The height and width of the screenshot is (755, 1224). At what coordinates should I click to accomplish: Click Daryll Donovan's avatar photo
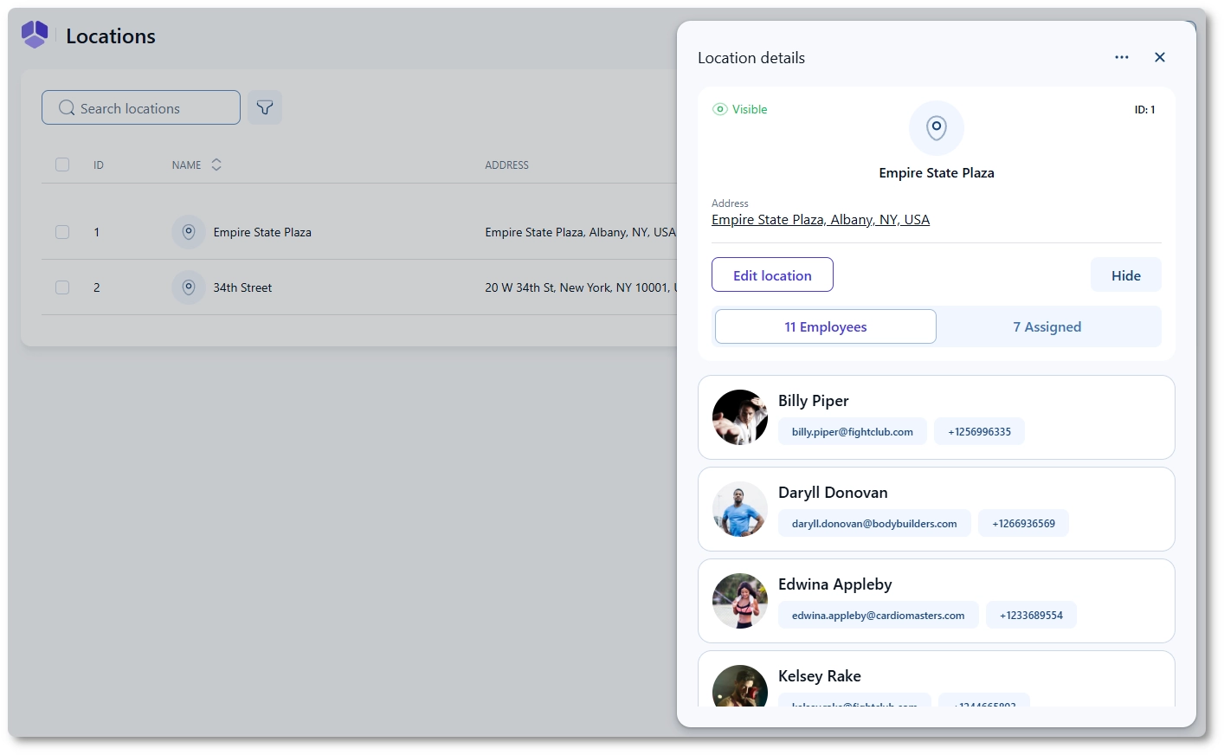pos(740,509)
